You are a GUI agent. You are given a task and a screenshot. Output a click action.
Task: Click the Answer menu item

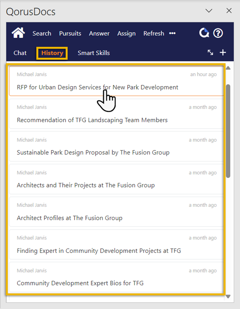click(x=99, y=33)
